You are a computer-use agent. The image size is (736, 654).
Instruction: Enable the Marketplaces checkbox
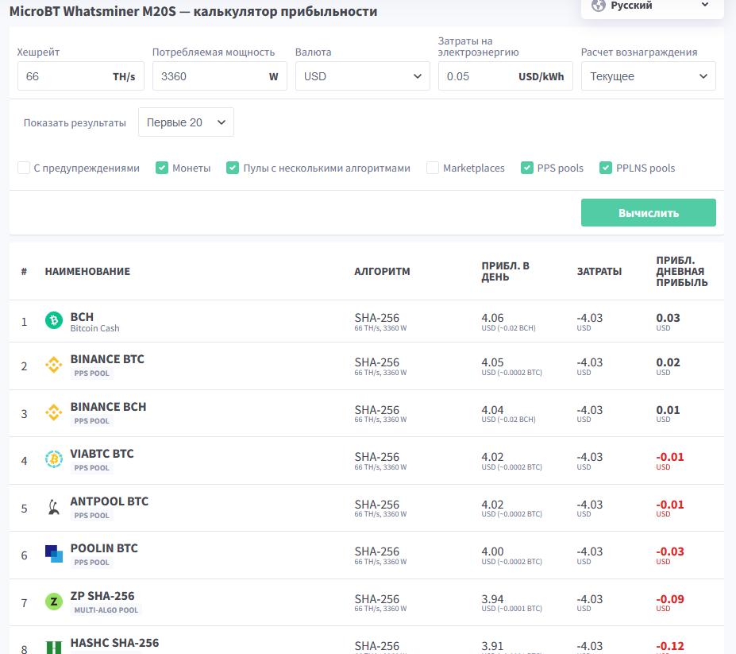pyautogui.click(x=432, y=168)
